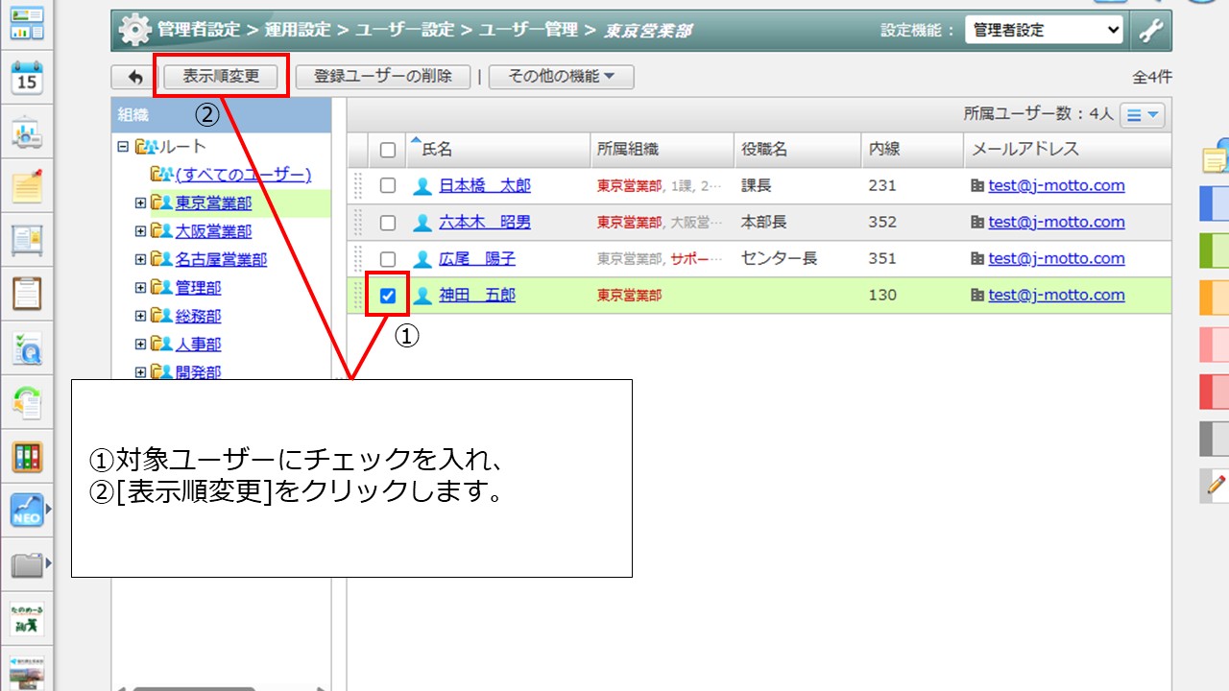The width and height of the screenshot is (1229, 691).
Task: Click the back arrow button in toolbar
Action: tap(133, 77)
